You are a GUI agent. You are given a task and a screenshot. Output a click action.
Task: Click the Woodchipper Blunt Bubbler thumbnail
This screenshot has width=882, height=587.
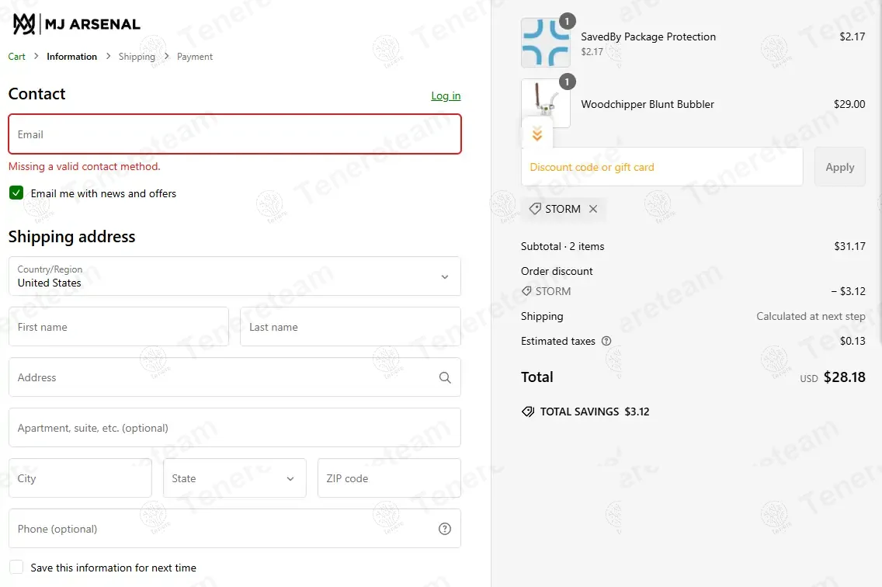pos(546,103)
